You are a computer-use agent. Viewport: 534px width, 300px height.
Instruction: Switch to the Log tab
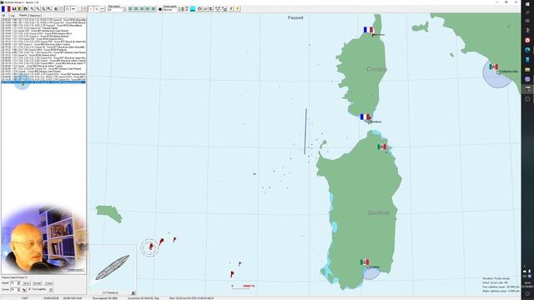[x=13, y=16]
